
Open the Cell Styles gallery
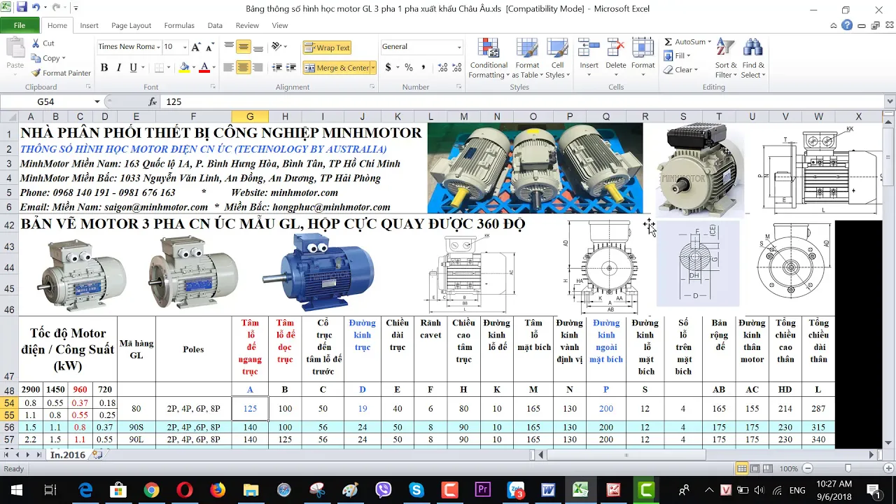tap(557, 58)
